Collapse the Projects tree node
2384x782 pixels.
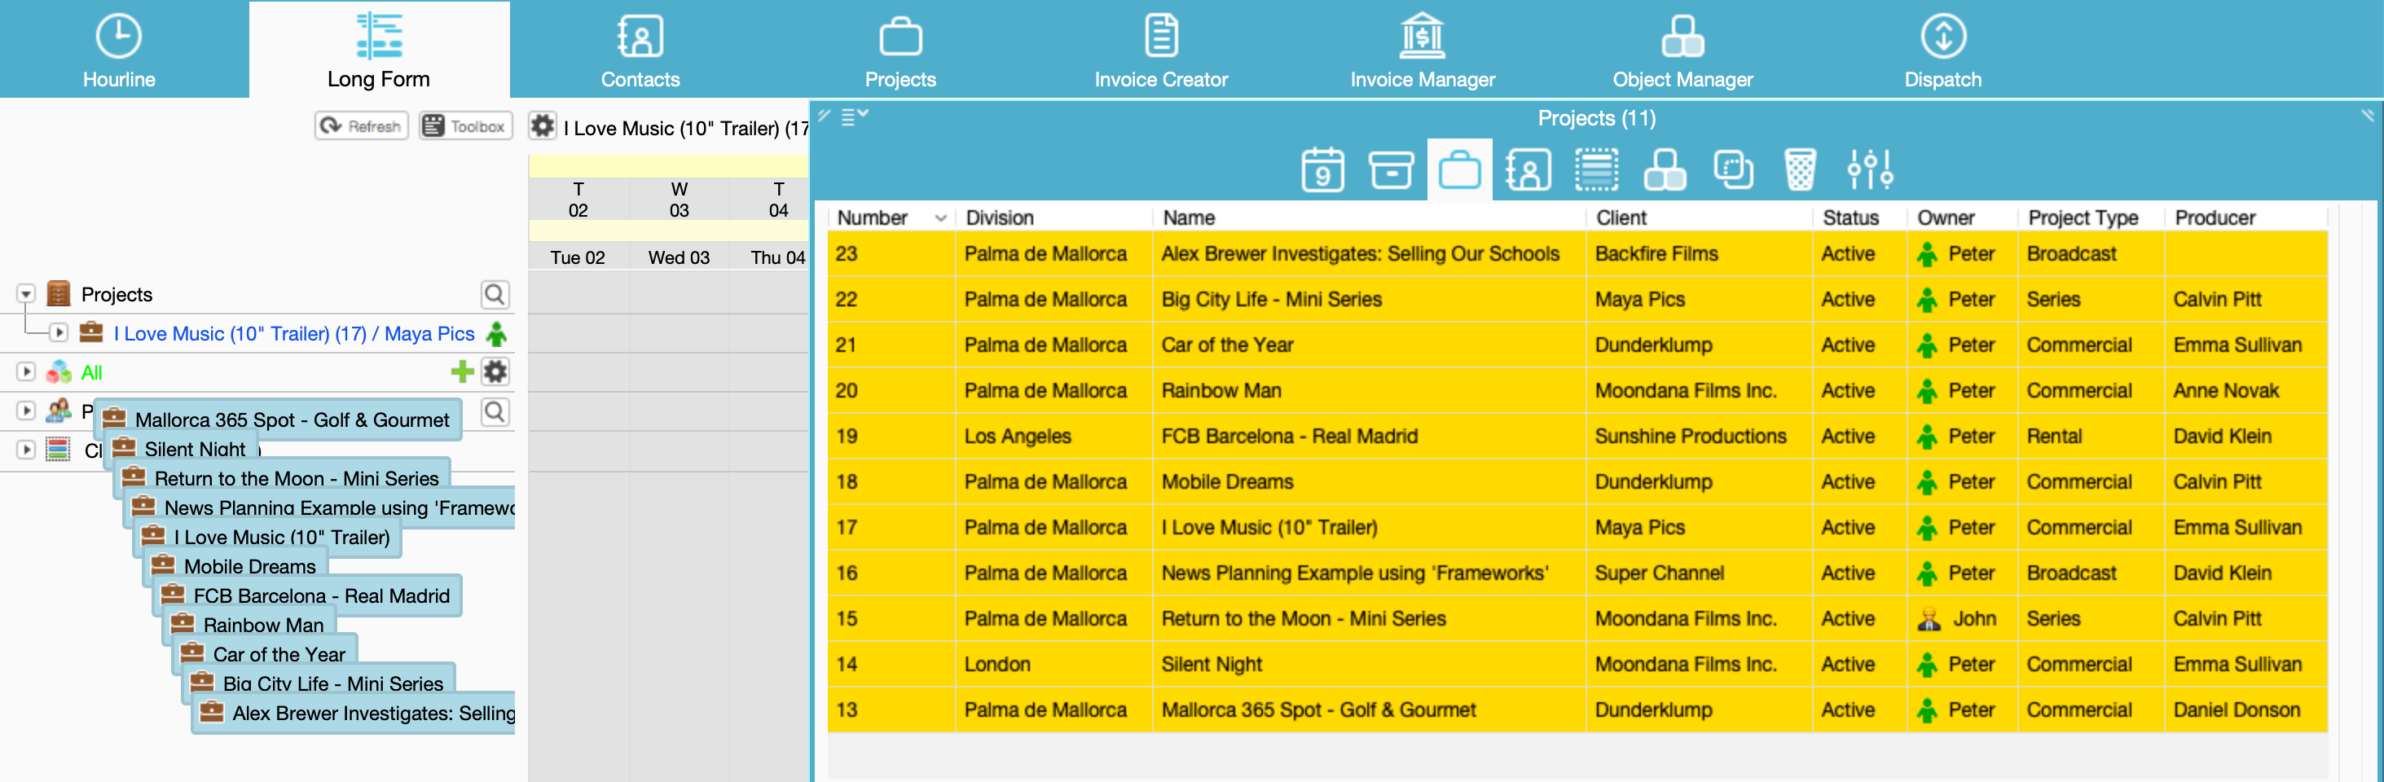26,294
